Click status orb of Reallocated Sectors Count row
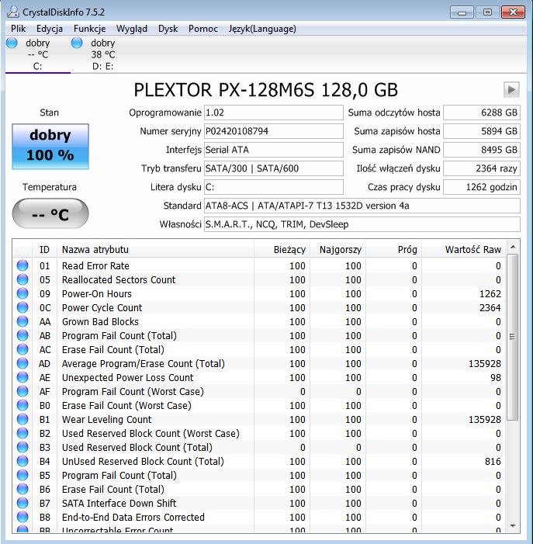533x544 pixels. click(x=22, y=279)
